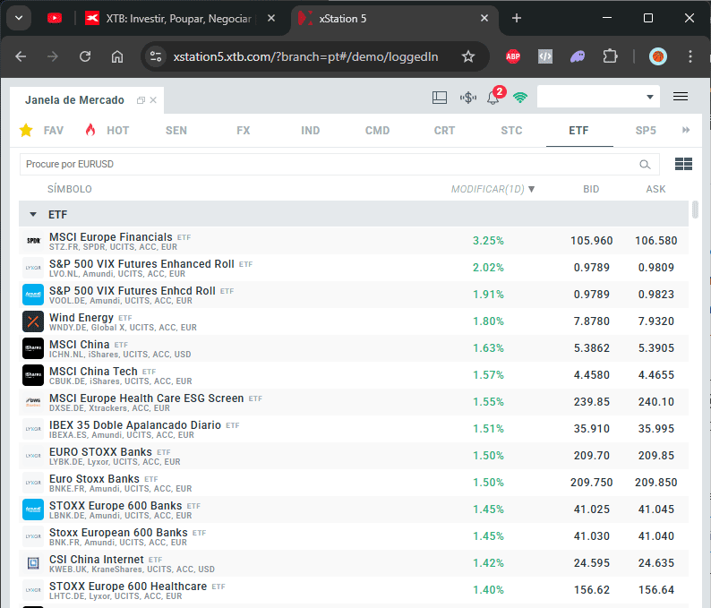Open the site information icon in address bar
This screenshot has width=711, height=608.
(156, 56)
